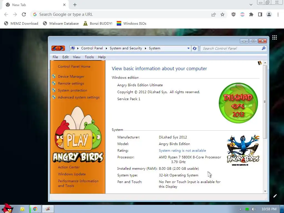The image size is (284, 213).
Task: Open uBlock shield extension icon
Action: click(234, 14)
